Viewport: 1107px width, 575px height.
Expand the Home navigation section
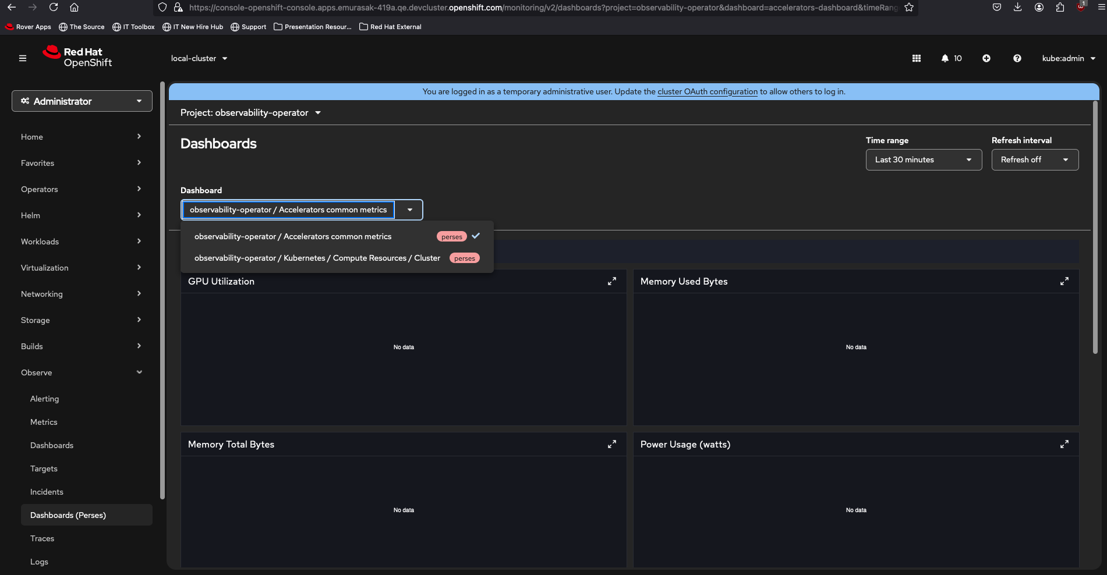(82, 137)
